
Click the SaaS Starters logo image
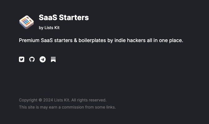pyautogui.click(x=26, y=22)
